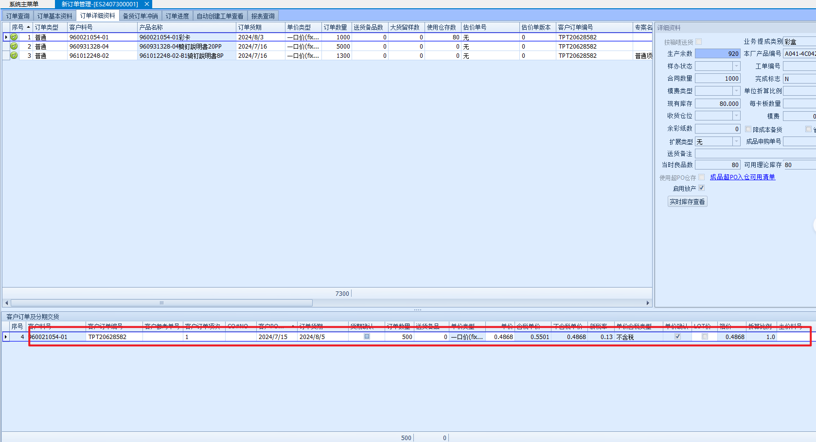Image resolution: width=816 pixels, height=442 pixels.
Task: Click the green status icon beside 960931328-04
Action: pos(14,46)
